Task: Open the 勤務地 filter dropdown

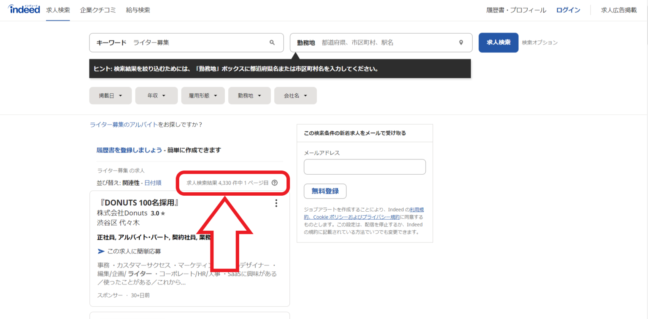Action: coord(249,96)
